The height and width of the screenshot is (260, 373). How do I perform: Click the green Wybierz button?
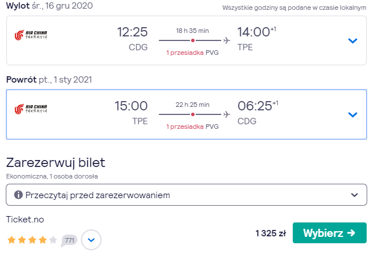coord(330,233)
